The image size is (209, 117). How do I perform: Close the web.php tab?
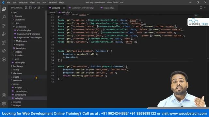(x=64, y=8)
